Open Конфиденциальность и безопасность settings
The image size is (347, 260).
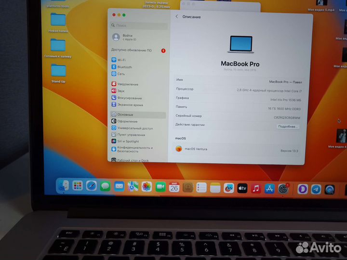point(132,149)
